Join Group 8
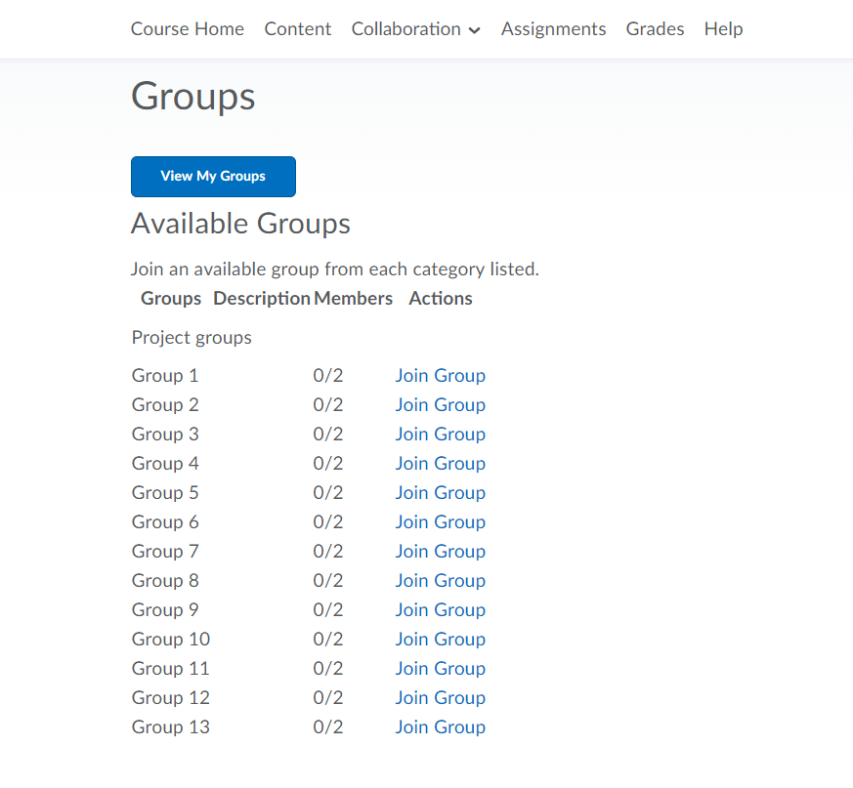The height and width of the screenshot is (788, 853). [440, 581]
